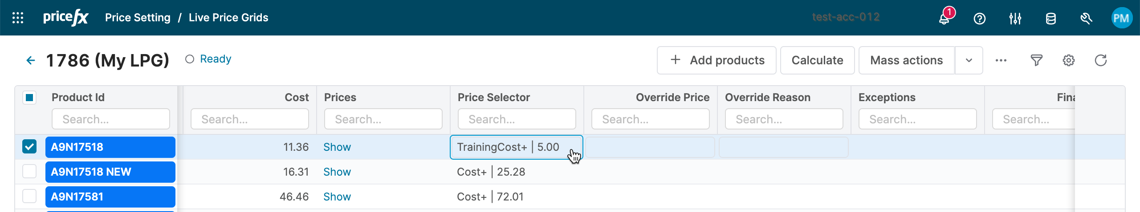The image size is (1140, 212).
Task: Click the Product Id search field
Action: click(111, 119)
